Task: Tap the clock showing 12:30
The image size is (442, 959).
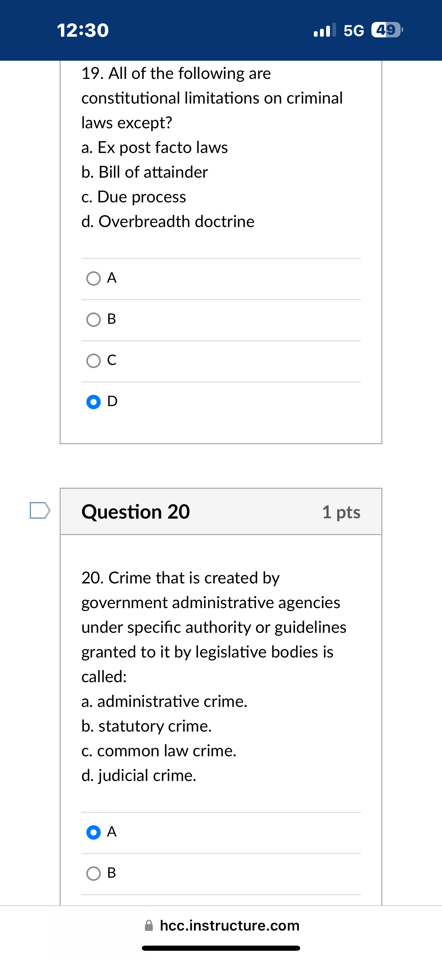Action: pos(83,30)
